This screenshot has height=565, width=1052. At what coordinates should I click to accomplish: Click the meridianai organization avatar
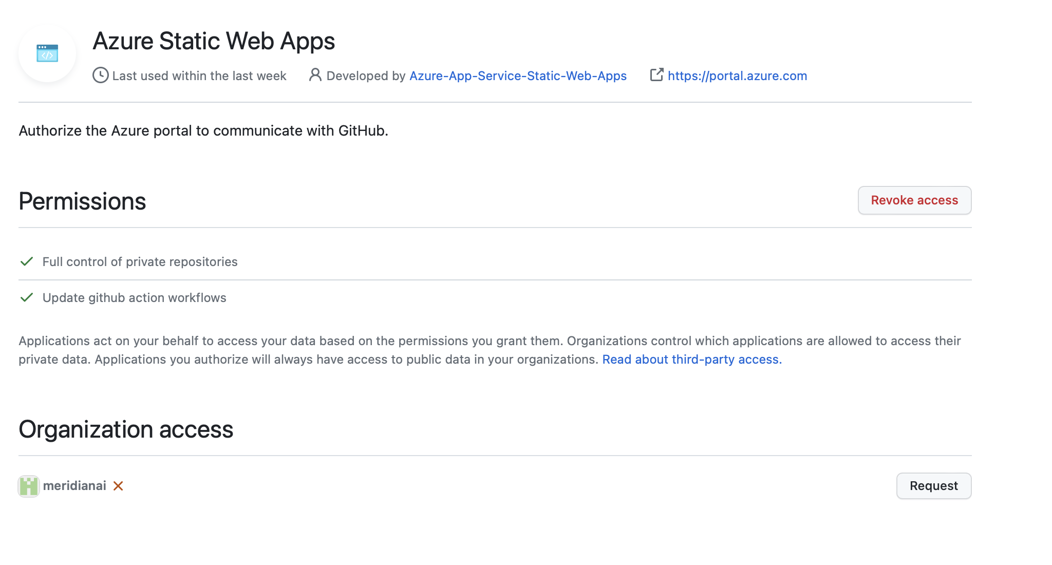29,485
